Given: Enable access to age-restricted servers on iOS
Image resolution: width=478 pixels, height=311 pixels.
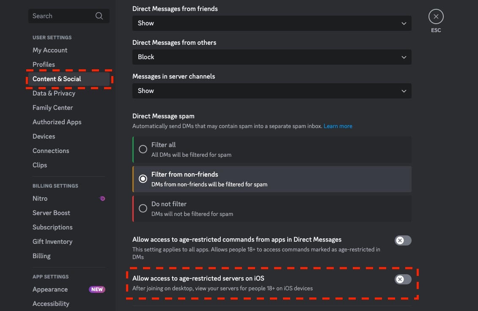Looking at the screenshot, I should tap(403, 279).
